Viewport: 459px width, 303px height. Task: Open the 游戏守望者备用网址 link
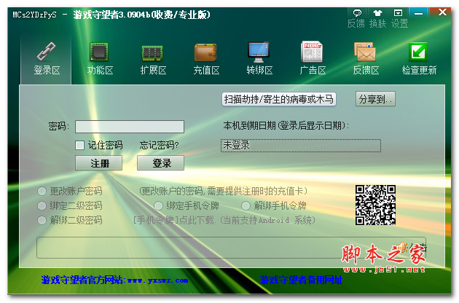301,280
